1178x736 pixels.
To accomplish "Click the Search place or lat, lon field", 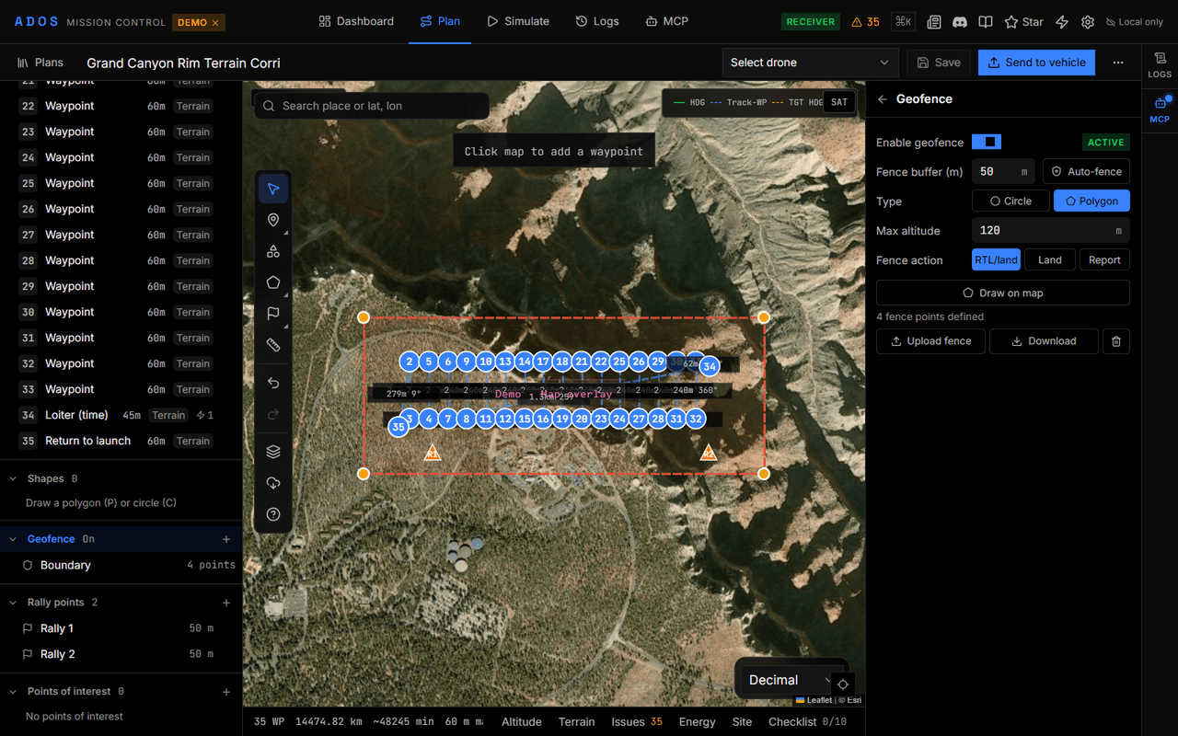I will pyautogui.click(x=372, y=106).
